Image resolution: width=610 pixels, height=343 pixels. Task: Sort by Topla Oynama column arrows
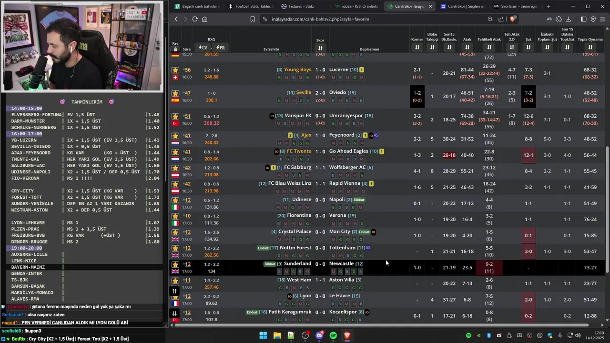point(590,47)
